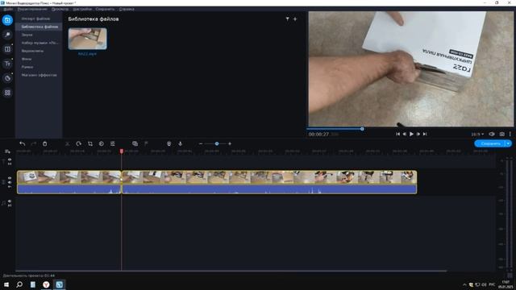Add files with the plus icon in library
The width and height of the screenshot is (516, 290).
(295, 19)
